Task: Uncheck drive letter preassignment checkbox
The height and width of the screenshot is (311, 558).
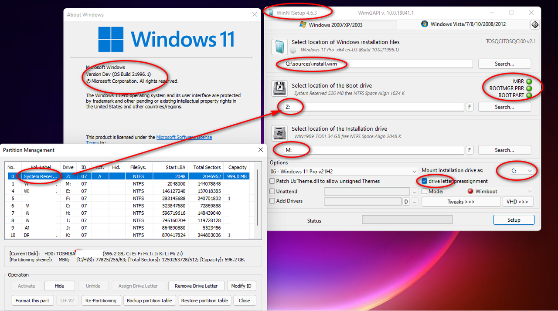Action: (x=425, y=181)
